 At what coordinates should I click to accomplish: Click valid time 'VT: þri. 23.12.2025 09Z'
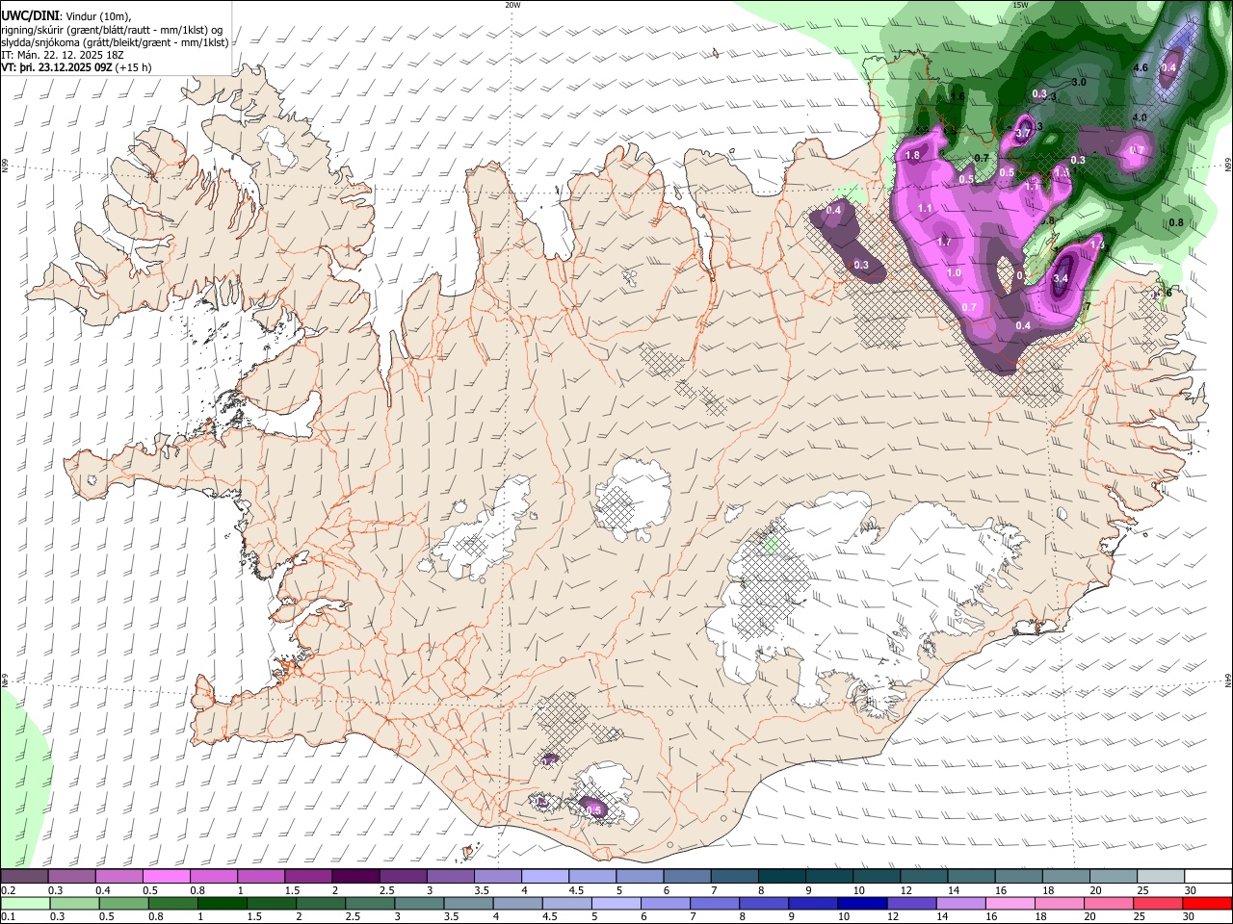tap(57, 67)
